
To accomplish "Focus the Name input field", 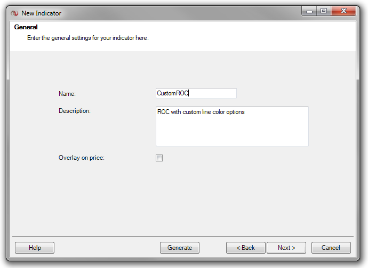I will (196, 93).
